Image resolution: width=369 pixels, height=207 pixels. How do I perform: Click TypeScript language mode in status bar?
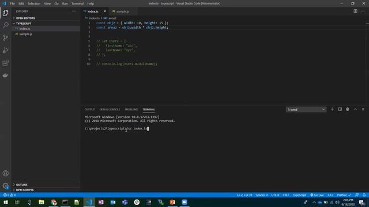click(x=299, y=195)
